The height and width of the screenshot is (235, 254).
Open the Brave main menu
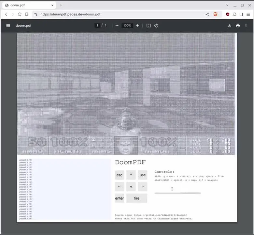[x=248, y=14]
